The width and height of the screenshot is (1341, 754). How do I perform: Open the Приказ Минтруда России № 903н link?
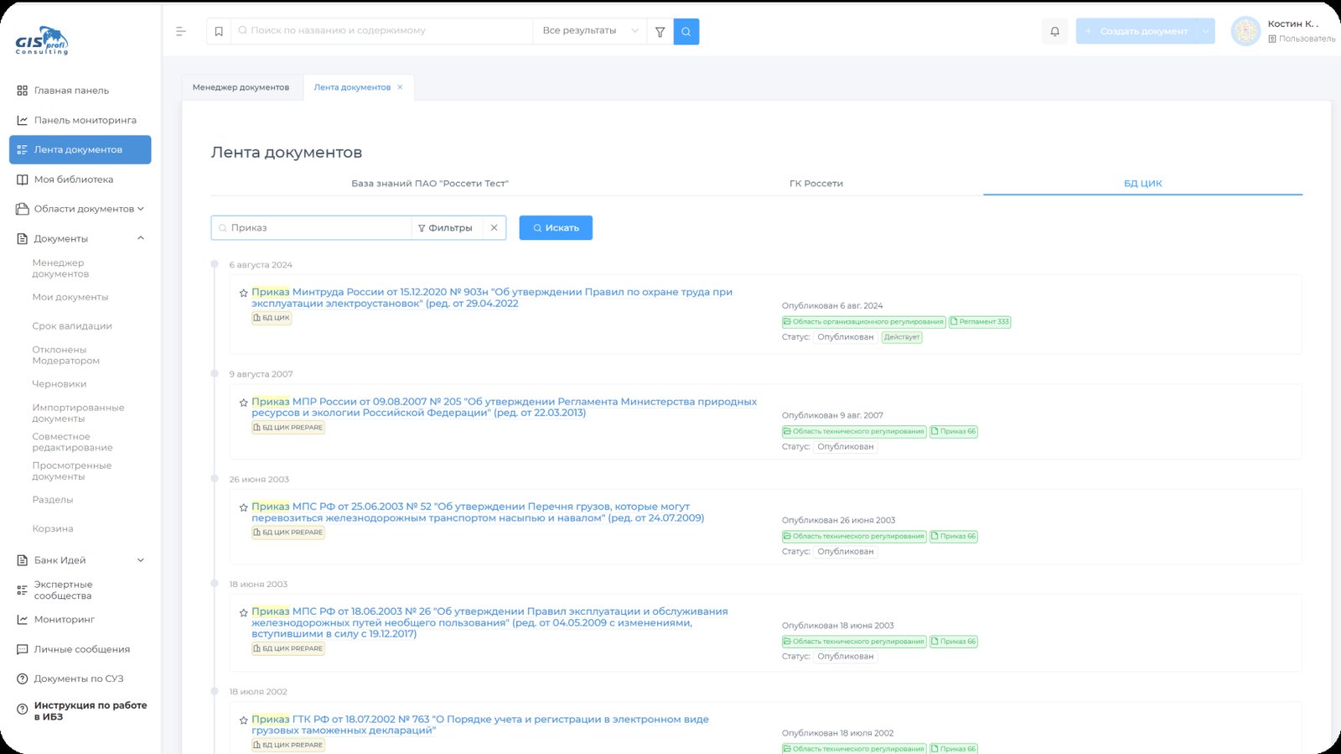pos(492,298)
